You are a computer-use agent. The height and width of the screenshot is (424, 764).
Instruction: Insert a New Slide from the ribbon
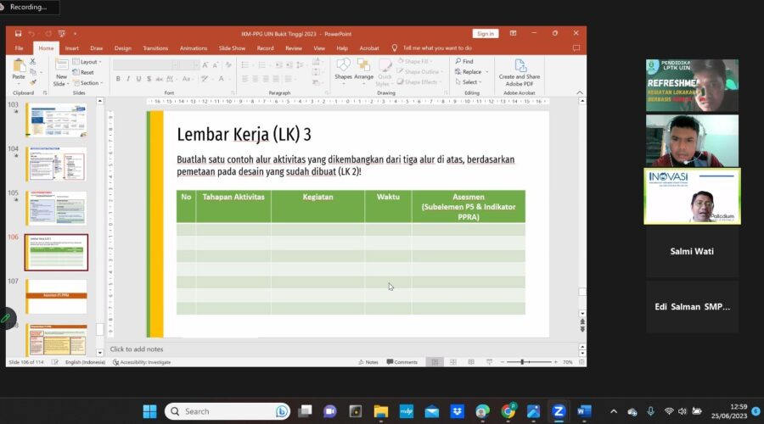coord(61,72)
